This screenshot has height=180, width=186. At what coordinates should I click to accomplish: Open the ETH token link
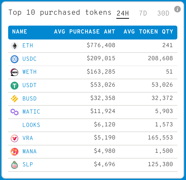[28, 46]
